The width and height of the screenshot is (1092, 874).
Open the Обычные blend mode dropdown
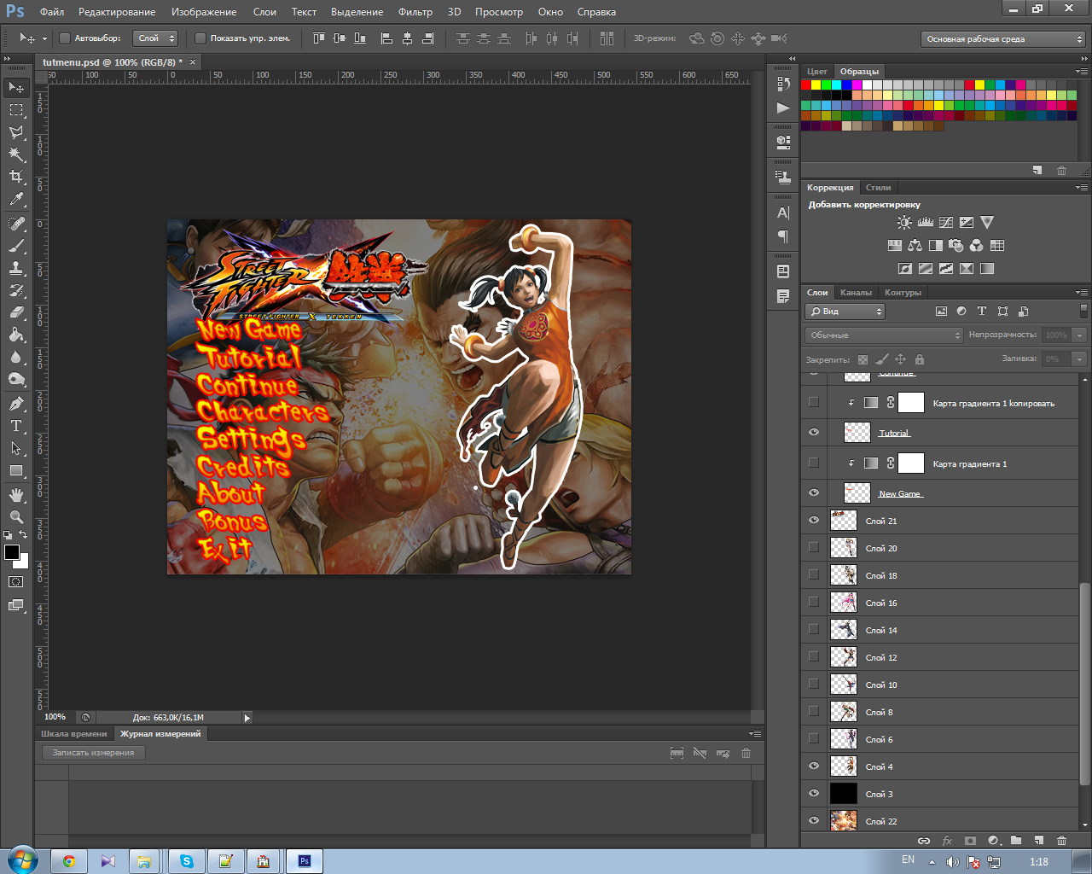point(884,335)
